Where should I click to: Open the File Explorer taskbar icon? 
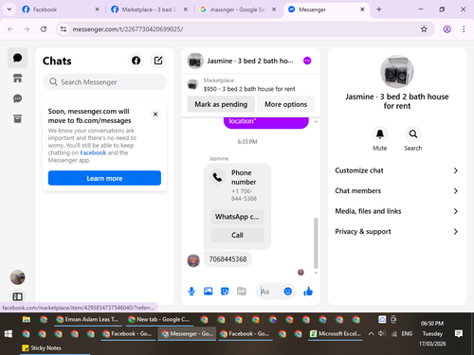(x=27, y=319)
